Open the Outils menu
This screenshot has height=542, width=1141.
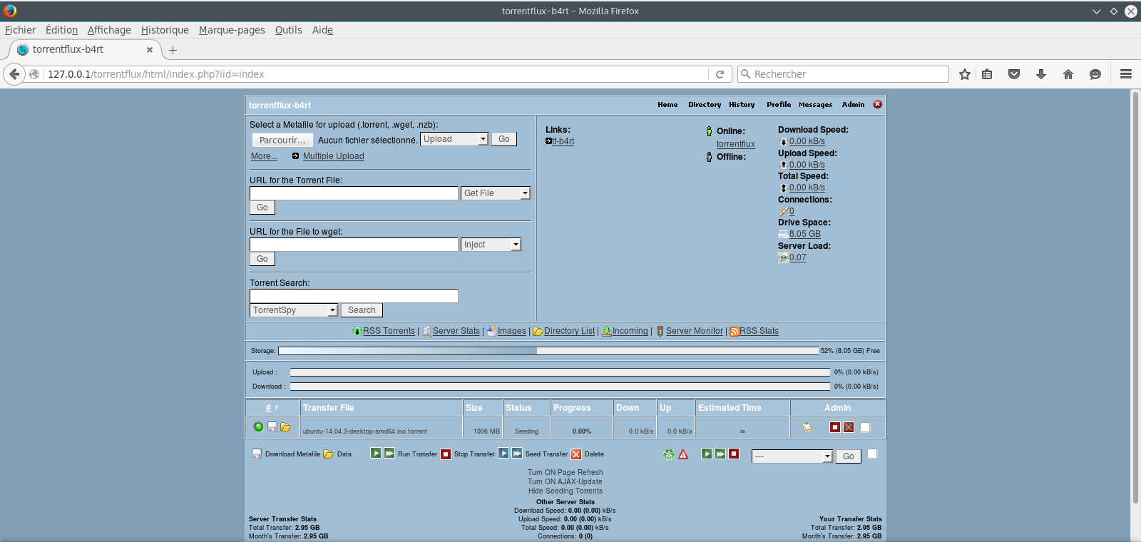click(x=288, y=30)
